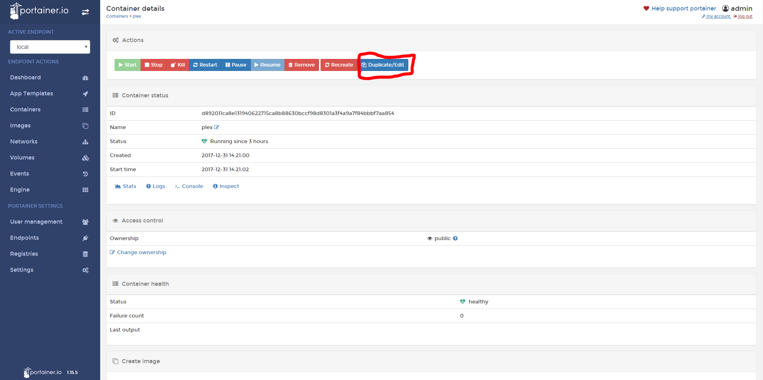Click the Endpoints plug icon
This screenshot has height=380, width=763.
point(85,238)
